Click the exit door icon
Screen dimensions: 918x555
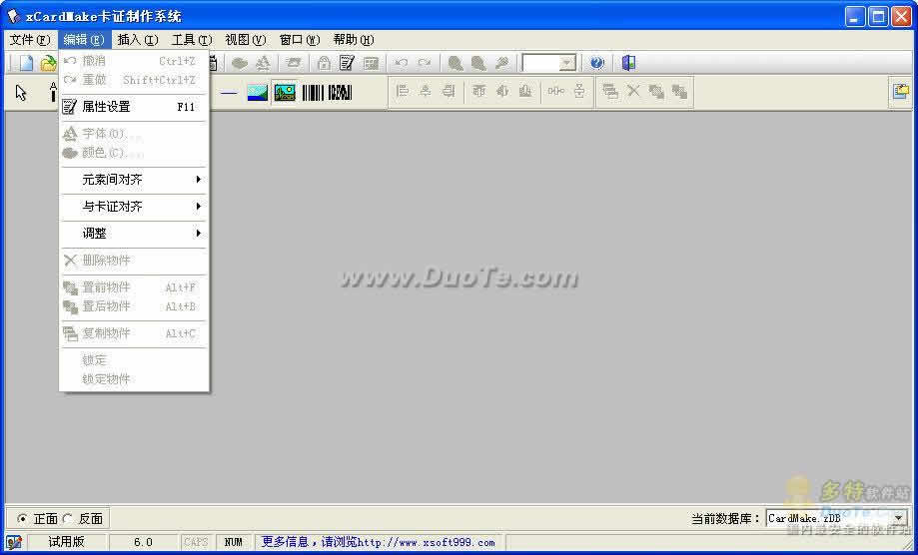tap(628, 63)
